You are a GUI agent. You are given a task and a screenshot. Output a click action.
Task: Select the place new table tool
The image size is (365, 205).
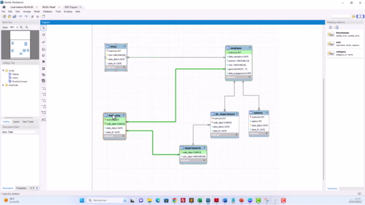pos(43,69)
